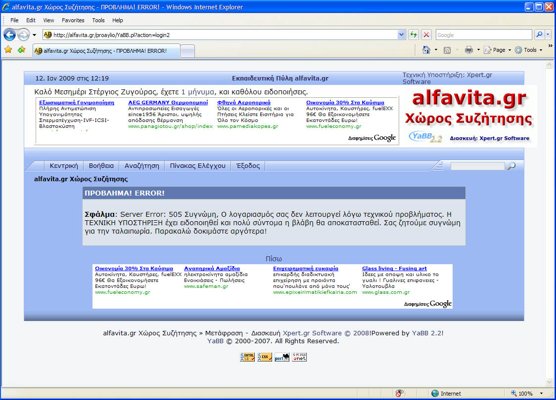Open the Favorites menu

pos(73,20)
